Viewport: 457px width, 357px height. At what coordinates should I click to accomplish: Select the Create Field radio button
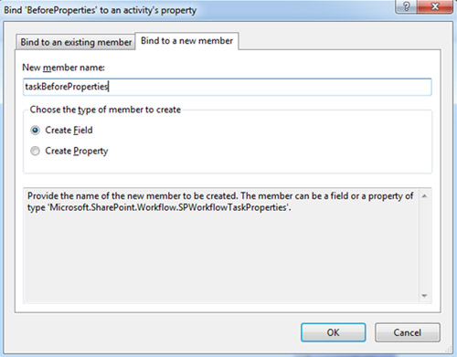(x=35, y=131)
